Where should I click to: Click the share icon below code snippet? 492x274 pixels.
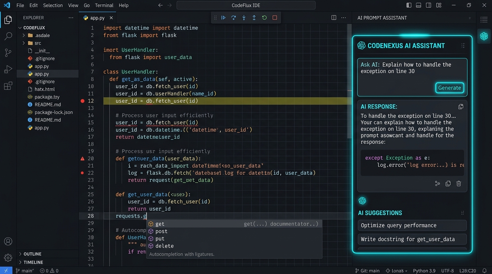click(x=437, y=183)
